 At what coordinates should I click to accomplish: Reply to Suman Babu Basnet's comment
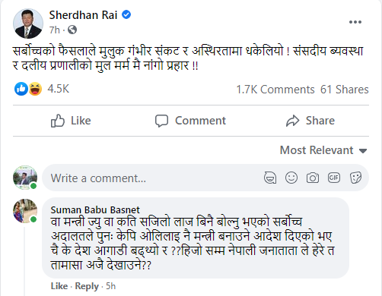pyautogui.click(x=87, y=286)
